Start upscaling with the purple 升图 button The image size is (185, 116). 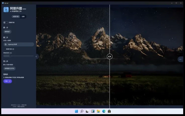tap(8, 81)
